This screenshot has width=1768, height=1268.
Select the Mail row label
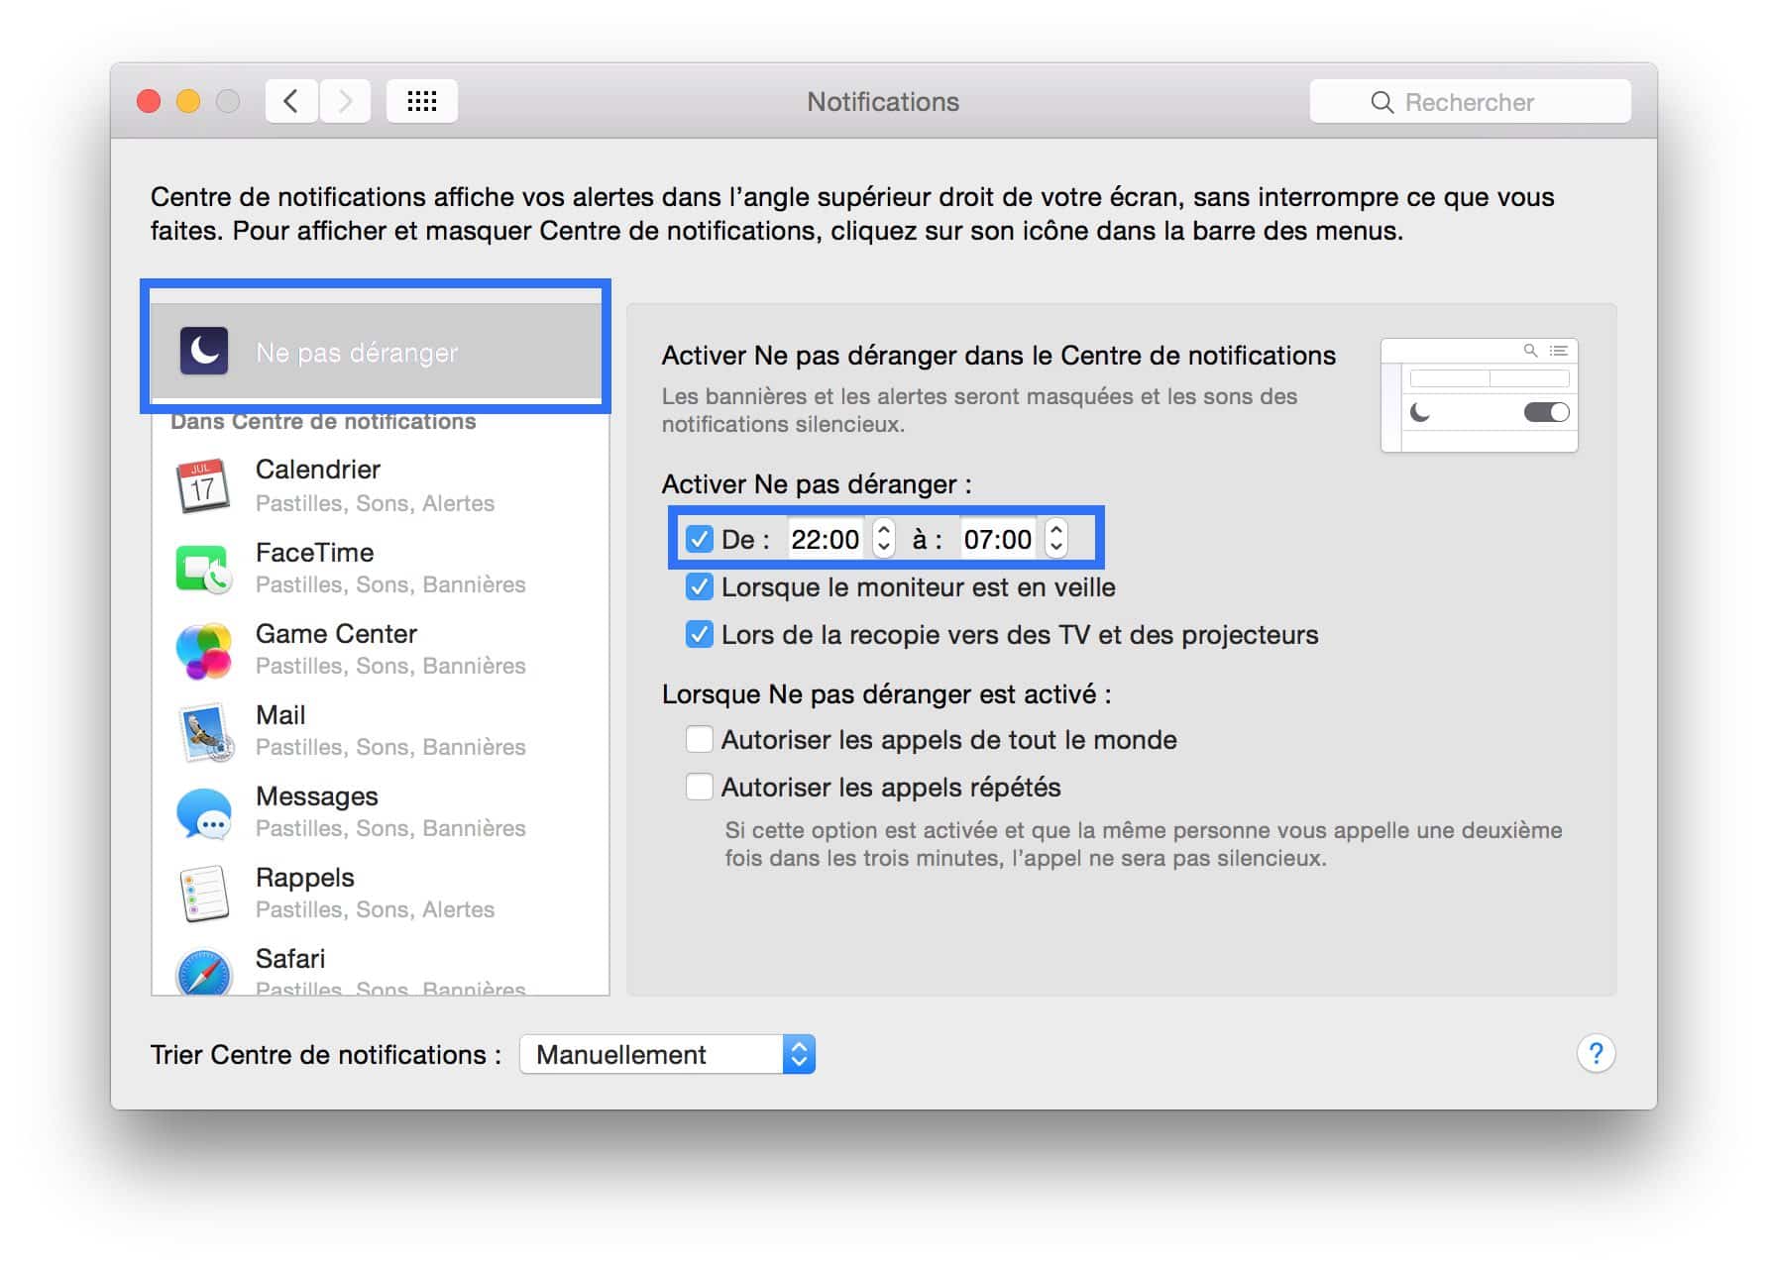280,714
